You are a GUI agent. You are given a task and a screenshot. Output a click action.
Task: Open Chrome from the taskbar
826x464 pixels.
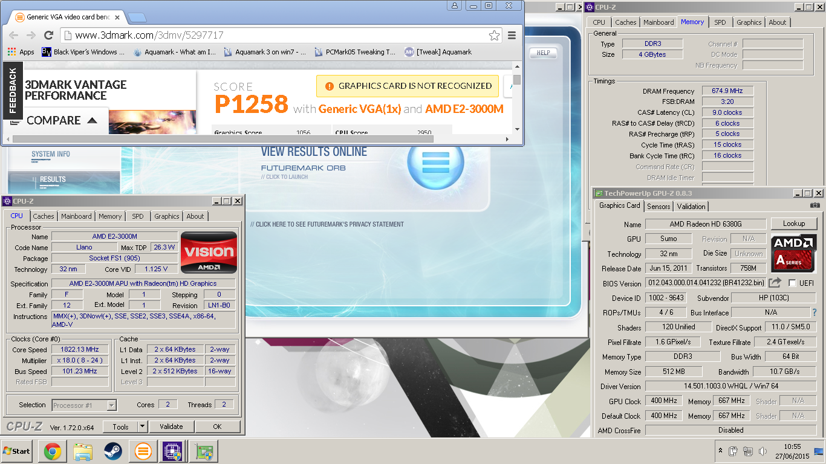[x=52, y=451]
